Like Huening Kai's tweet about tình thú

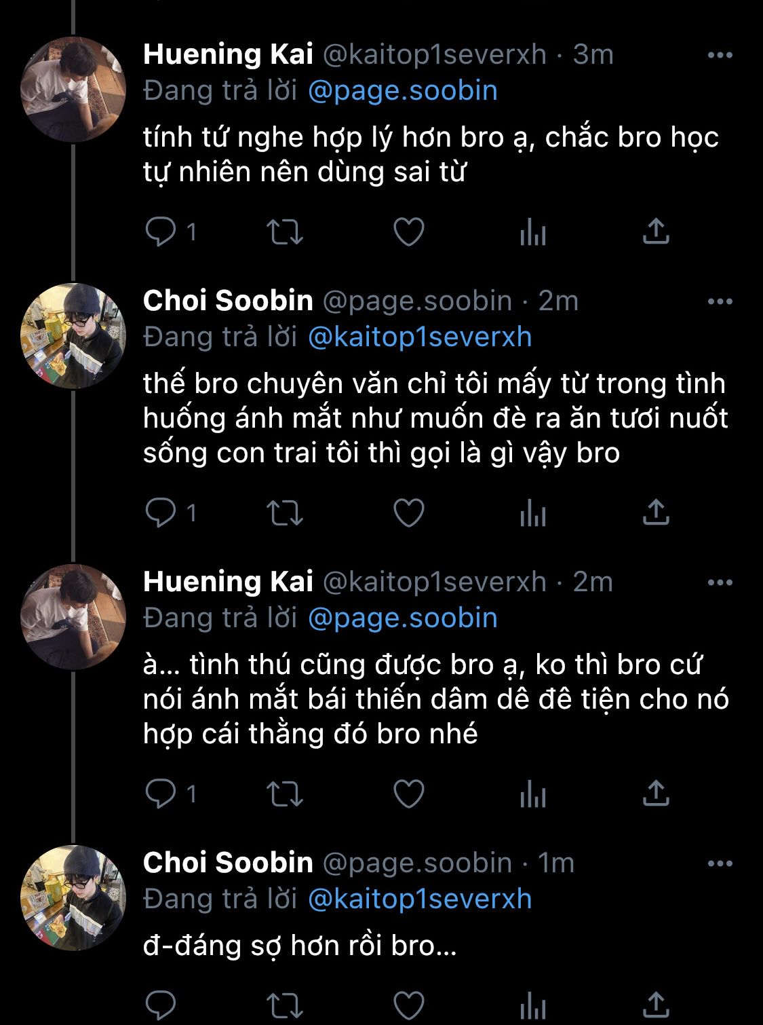coord(409,794)
